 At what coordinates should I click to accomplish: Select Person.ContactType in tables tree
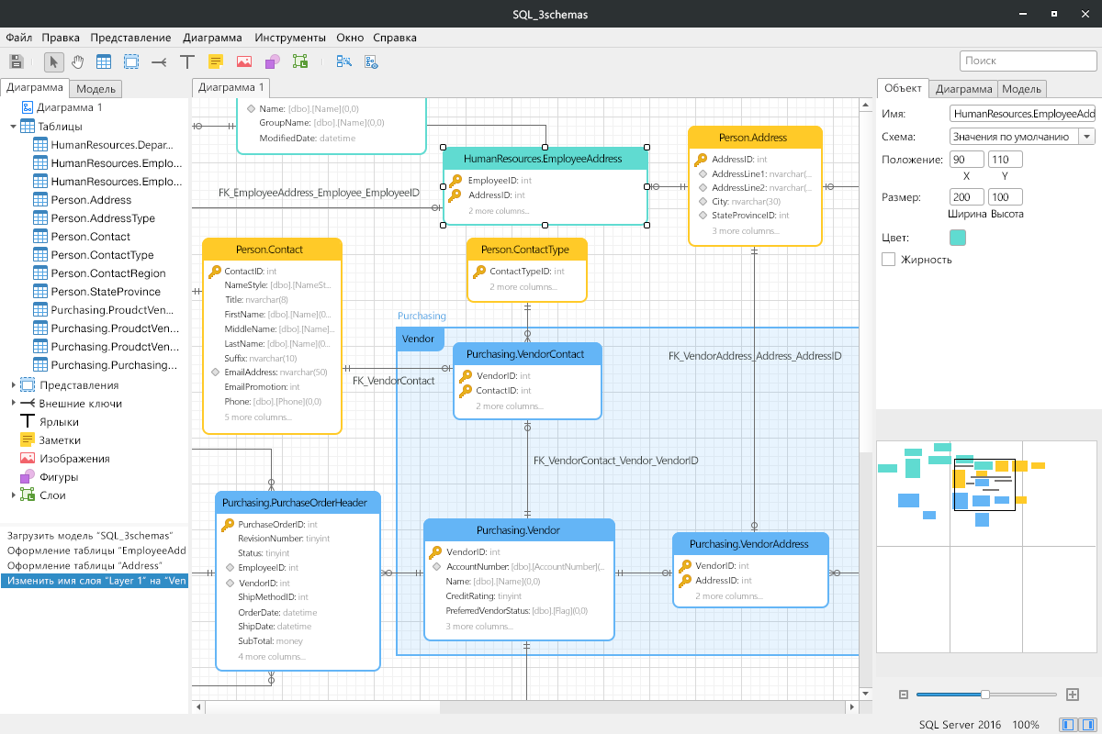pyautogui.click(x=102, y=255)
